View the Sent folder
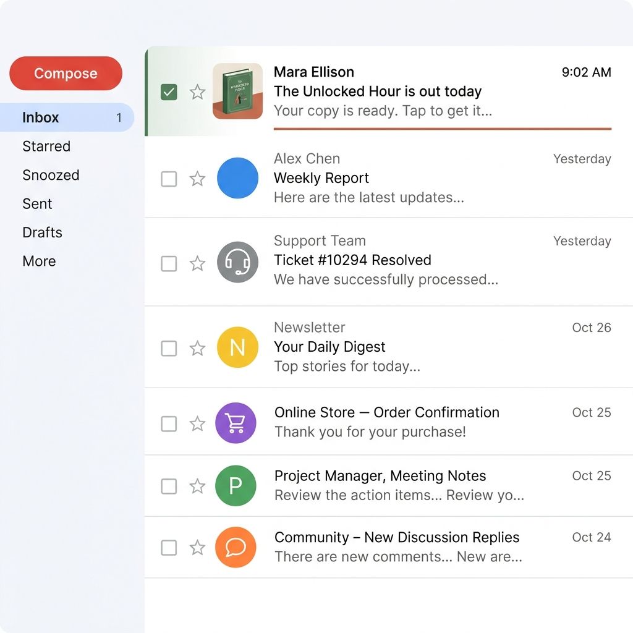 coord(37,204)
